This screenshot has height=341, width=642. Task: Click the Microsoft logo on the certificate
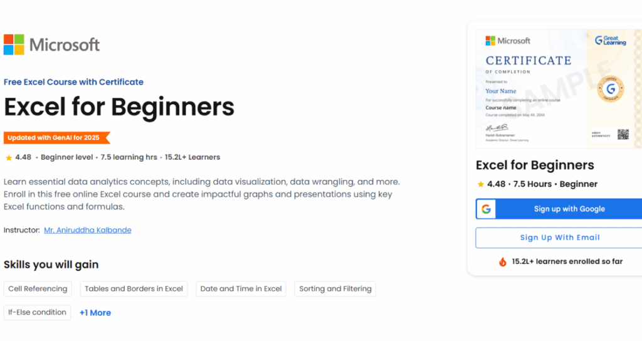click(x=508, y=41)
